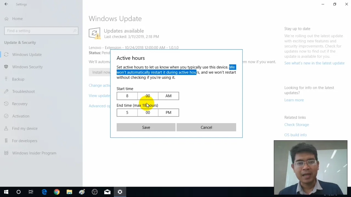Open Backup settings in sidebar
The image size is (351, 197).
(x=18, y=79)
